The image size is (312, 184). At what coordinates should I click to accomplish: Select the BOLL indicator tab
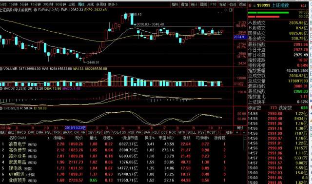click(192, 132)
